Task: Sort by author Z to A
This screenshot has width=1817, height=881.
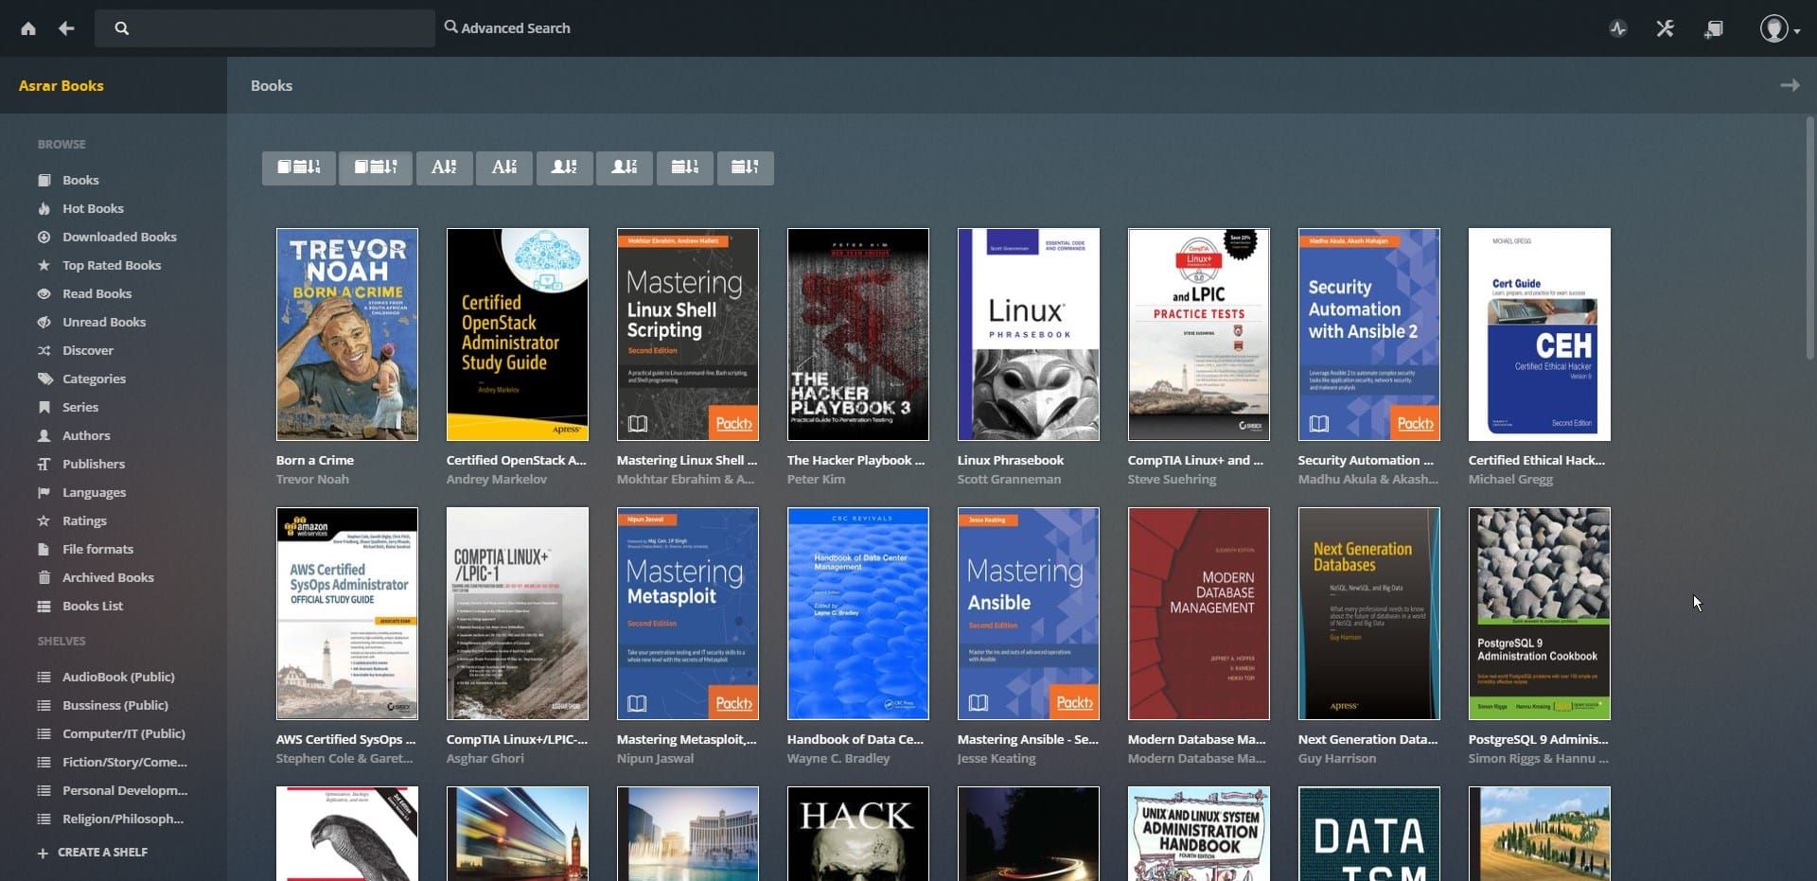Action: (x=625, y=167)
